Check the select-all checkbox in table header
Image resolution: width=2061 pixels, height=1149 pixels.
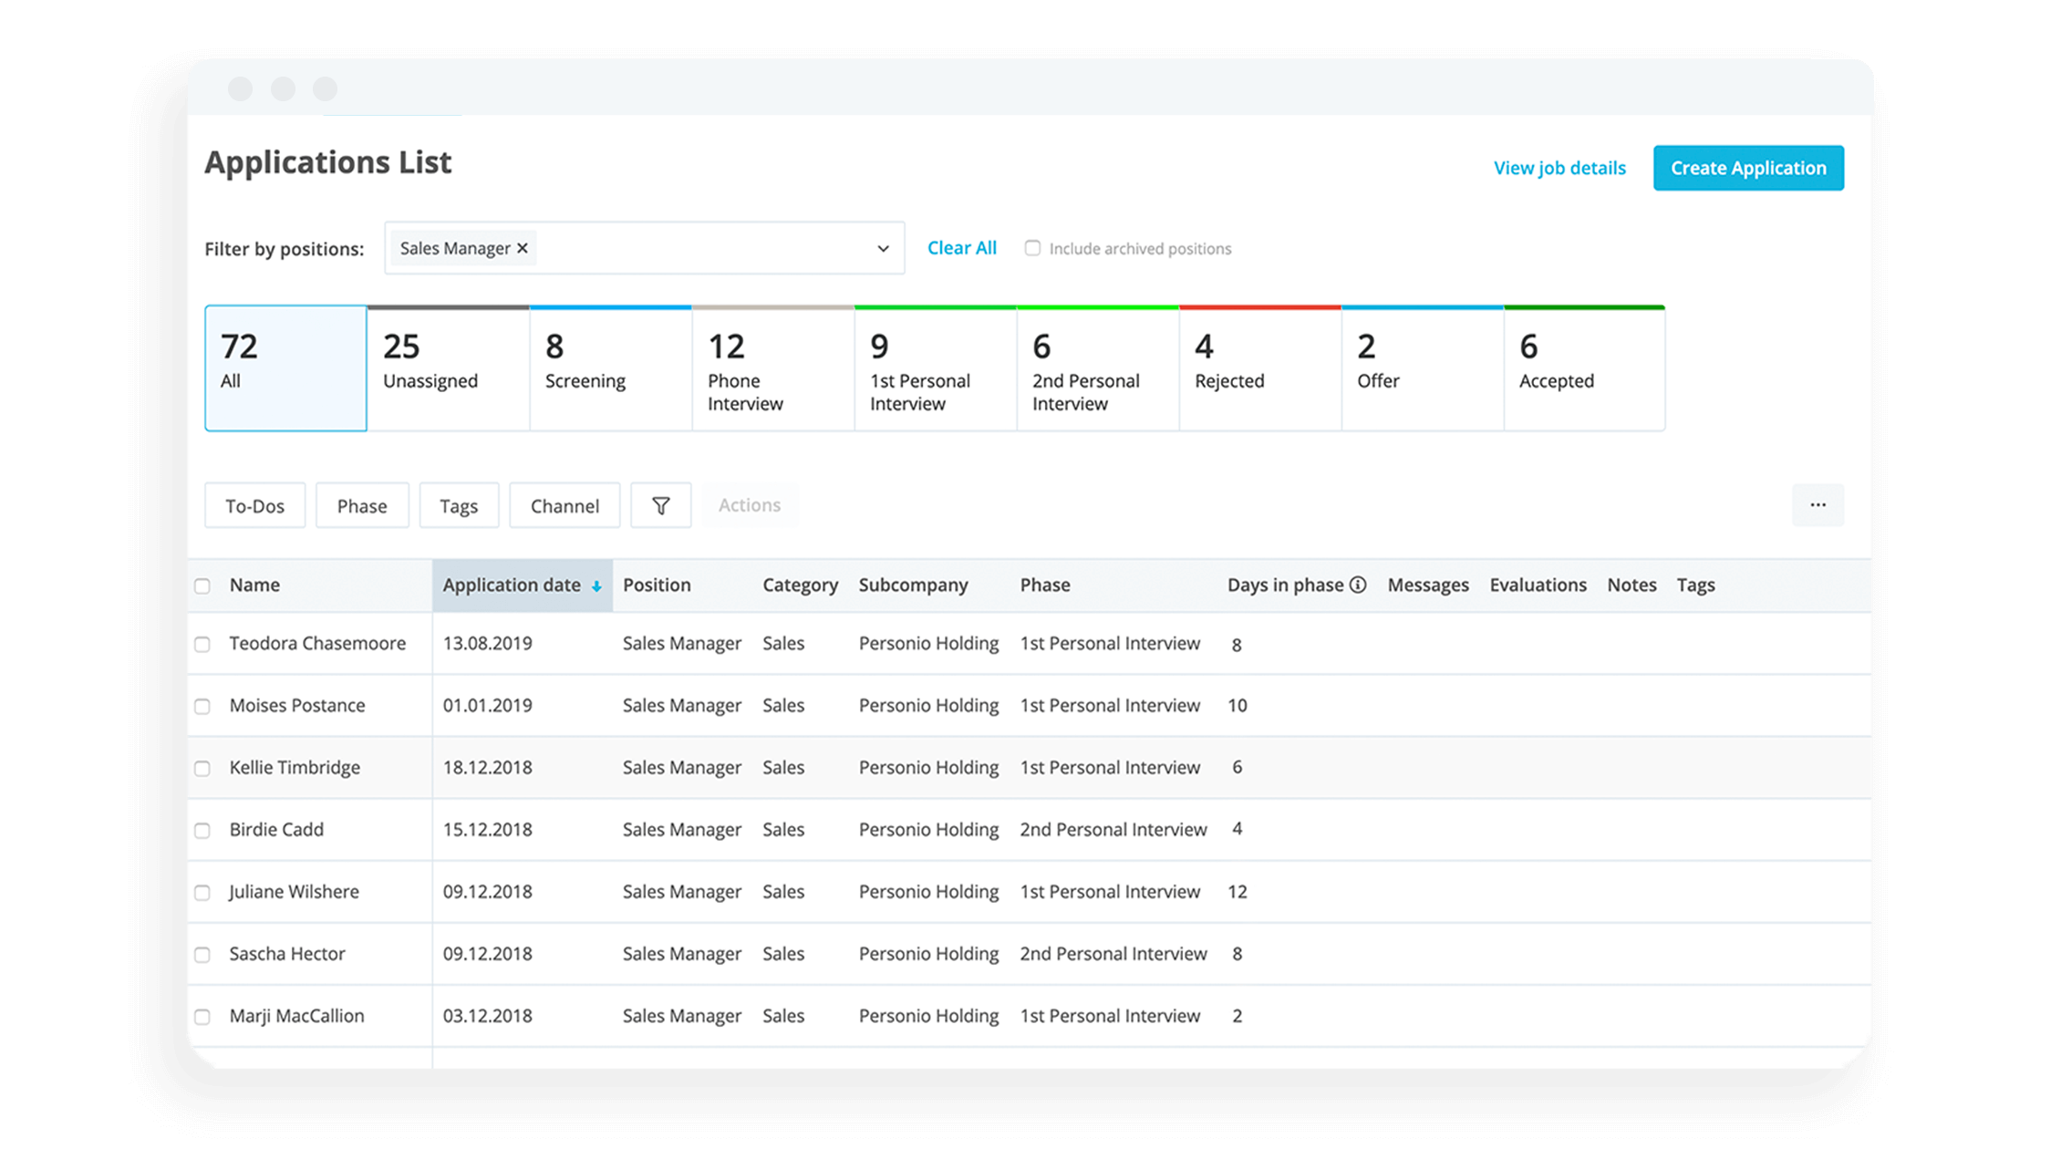[203, 585]
